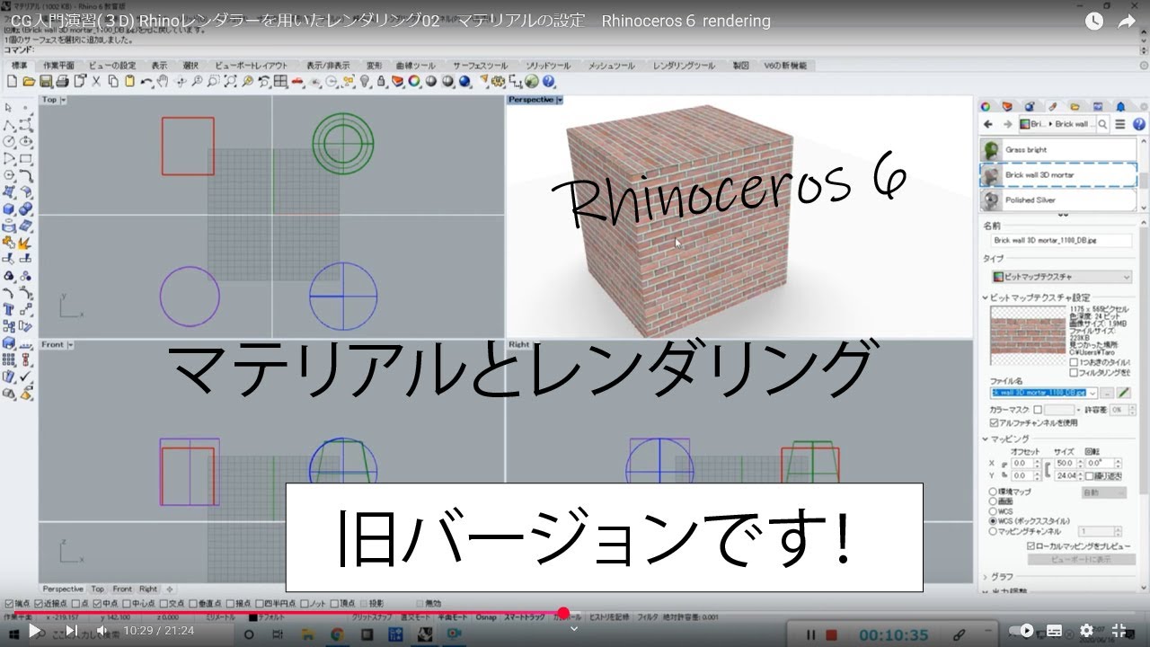Select the Polished Silver texture item
The image size is (1150, 647).
pos(1057,199)
